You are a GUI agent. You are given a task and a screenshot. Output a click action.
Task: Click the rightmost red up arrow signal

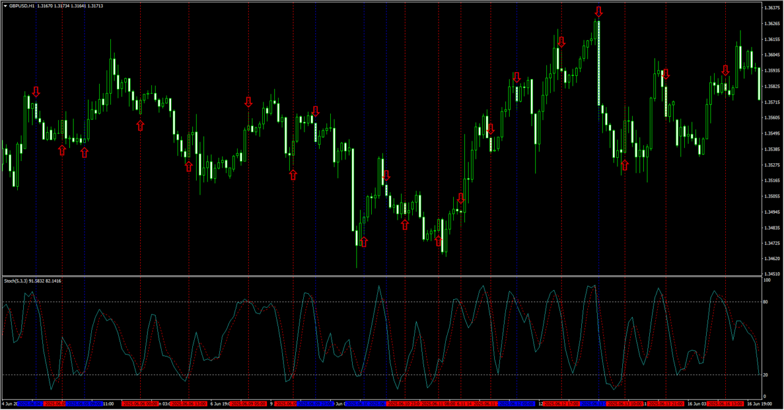[x=625, y=165]
